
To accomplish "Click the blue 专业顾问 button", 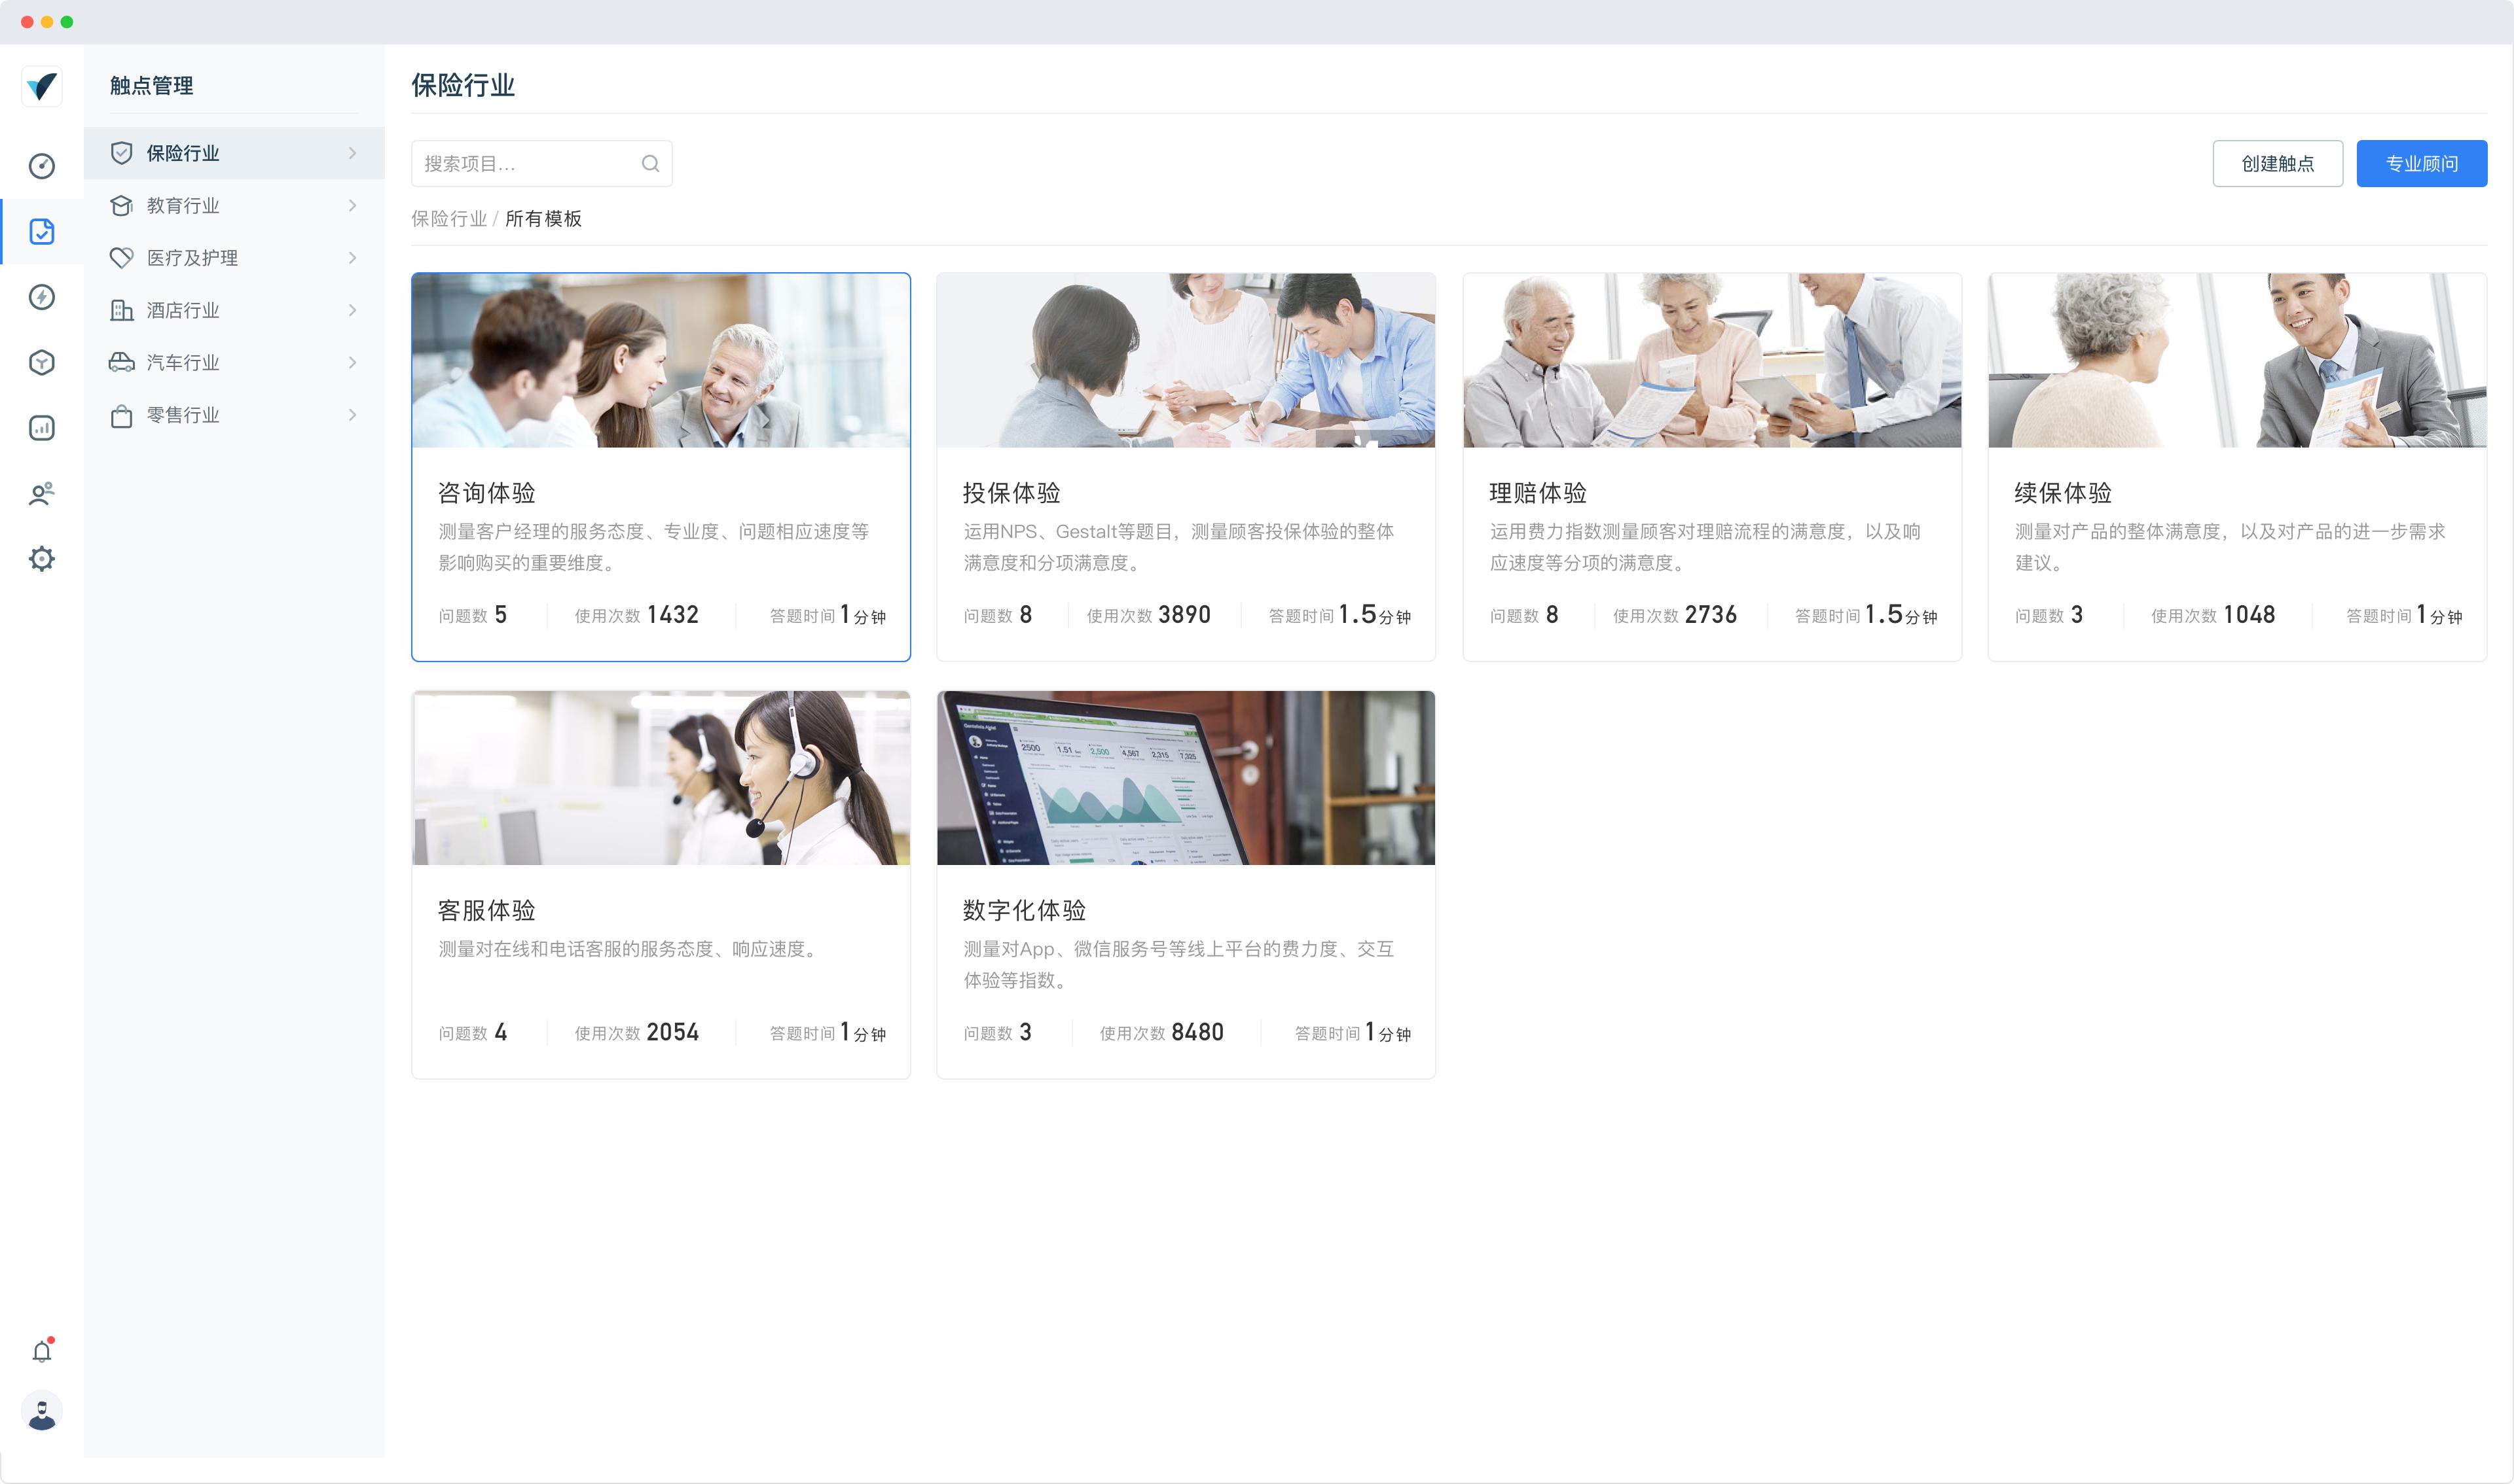I will pos(2420,164).
